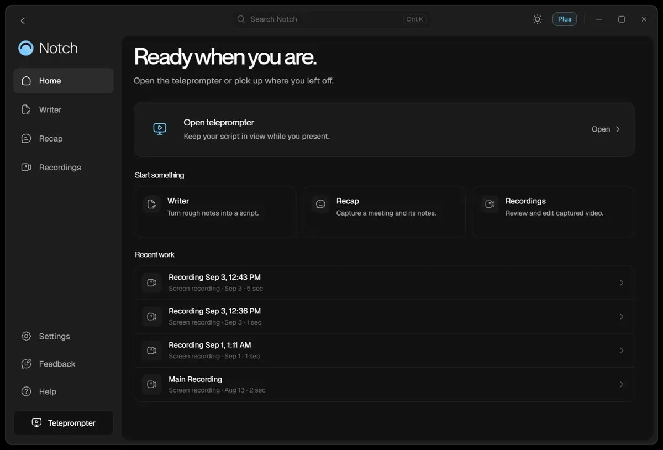Open Recording Sep 3, 12:43 PM
The image size is (663, 450).
point(384,282)
